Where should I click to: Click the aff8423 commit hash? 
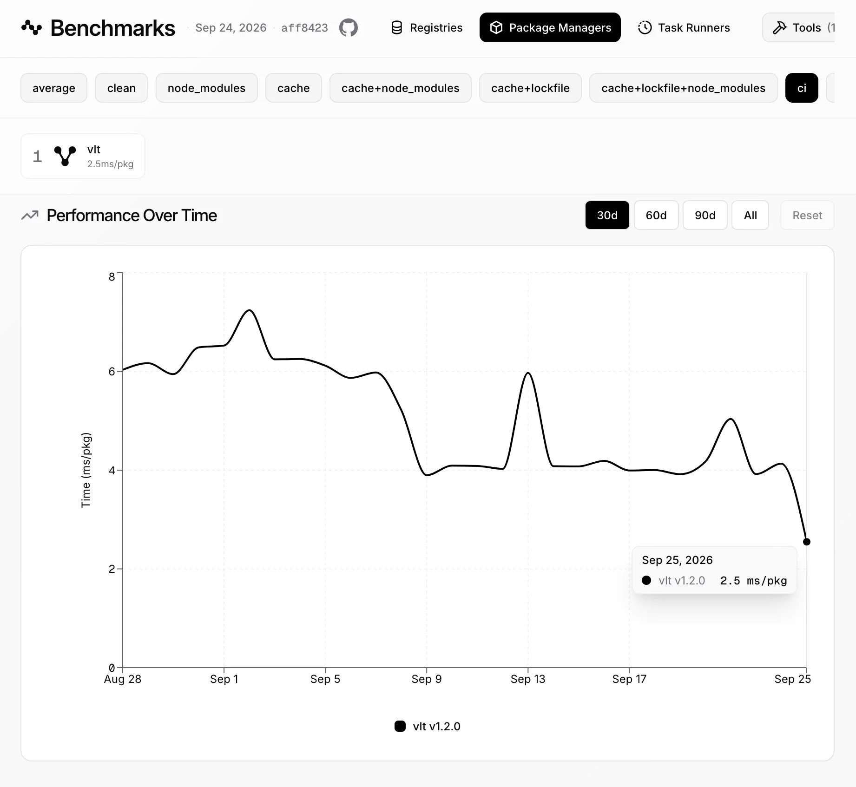(x=305, y=28)
